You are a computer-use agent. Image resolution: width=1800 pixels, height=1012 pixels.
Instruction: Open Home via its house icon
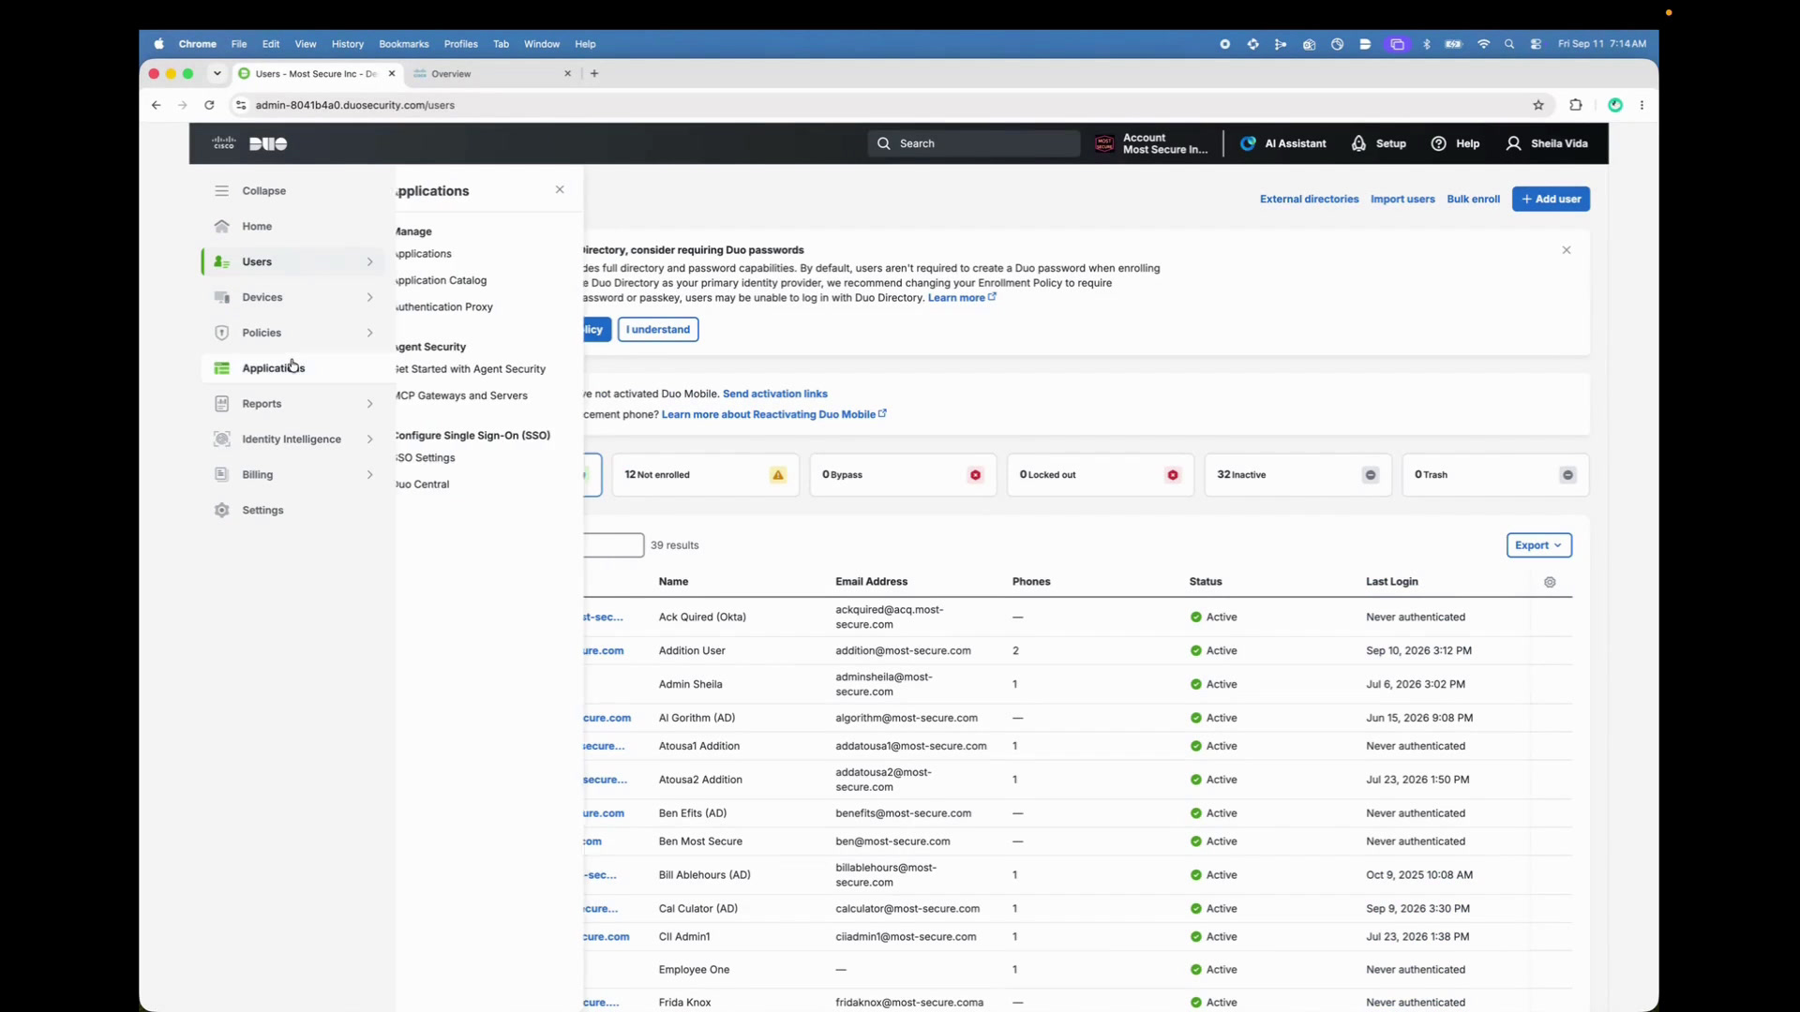(x=221, y=227)
